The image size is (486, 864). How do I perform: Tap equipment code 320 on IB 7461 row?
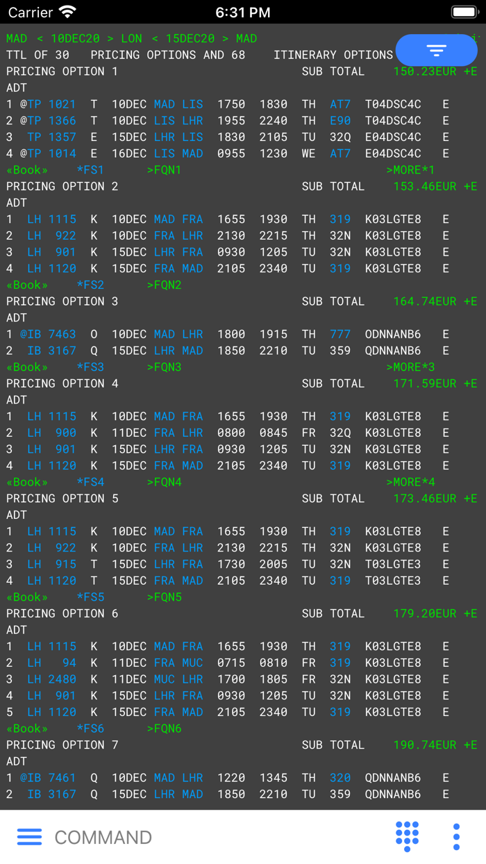click(x=340, y=779)
